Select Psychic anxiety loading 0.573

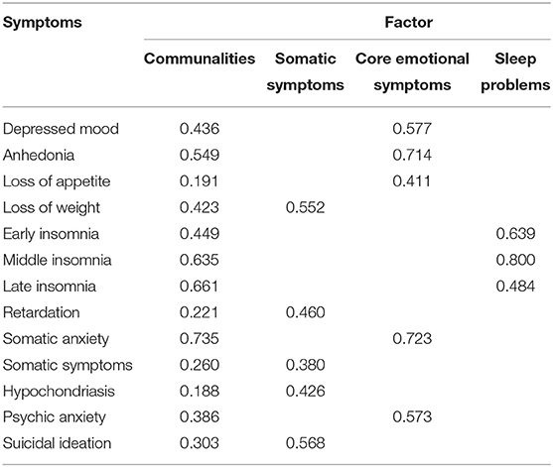pos(412,417)
